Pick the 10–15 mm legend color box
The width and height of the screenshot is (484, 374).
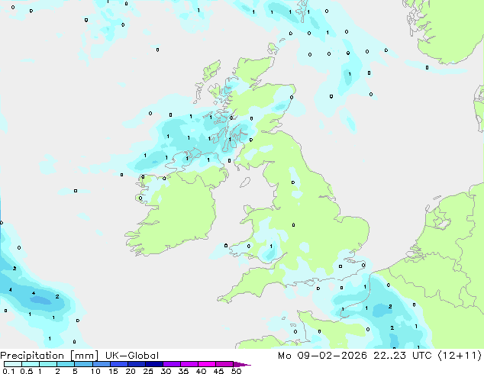pos(101,364)
